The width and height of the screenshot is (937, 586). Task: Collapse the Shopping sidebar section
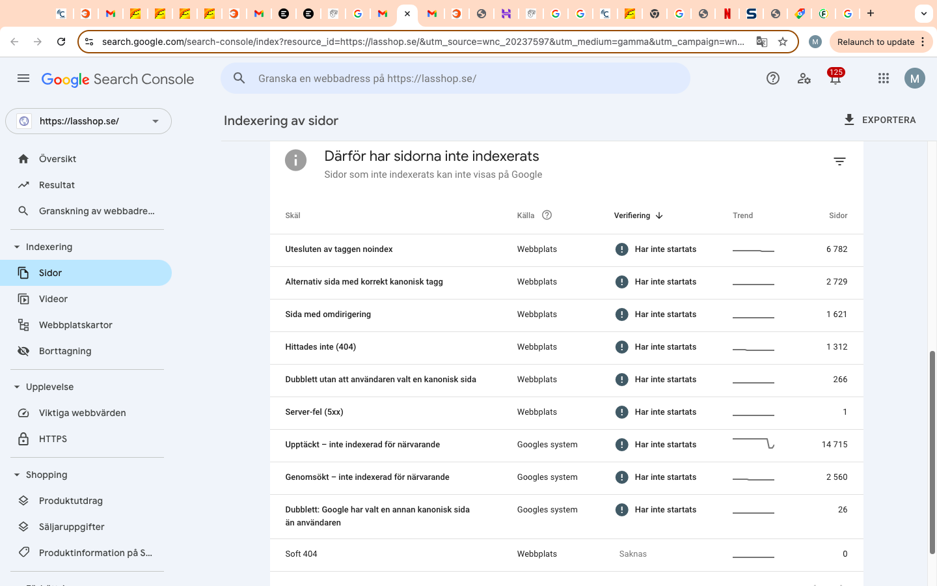[x=17, y=475]
